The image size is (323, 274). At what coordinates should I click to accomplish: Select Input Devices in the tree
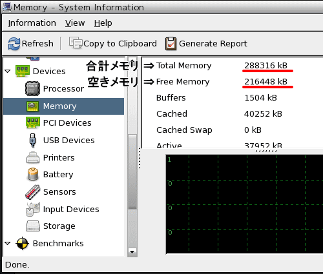(x=71, y=209)
